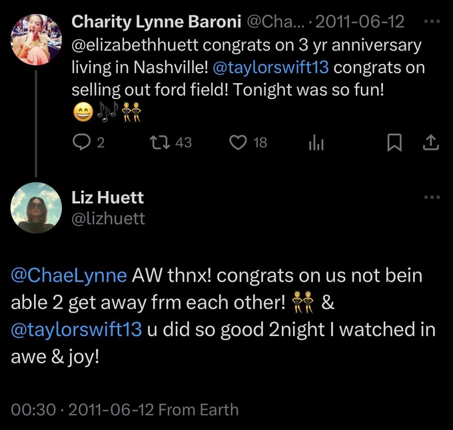Viewport: 453px width, 430px height.
Task: Open the Liz Huett display name
Action: [107, 198]
